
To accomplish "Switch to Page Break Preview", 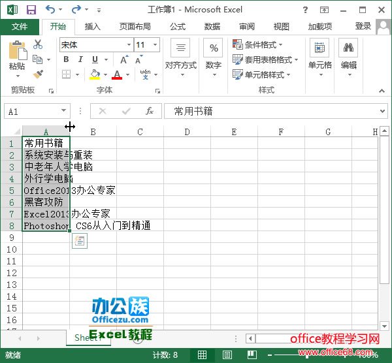I will (252, 355).
